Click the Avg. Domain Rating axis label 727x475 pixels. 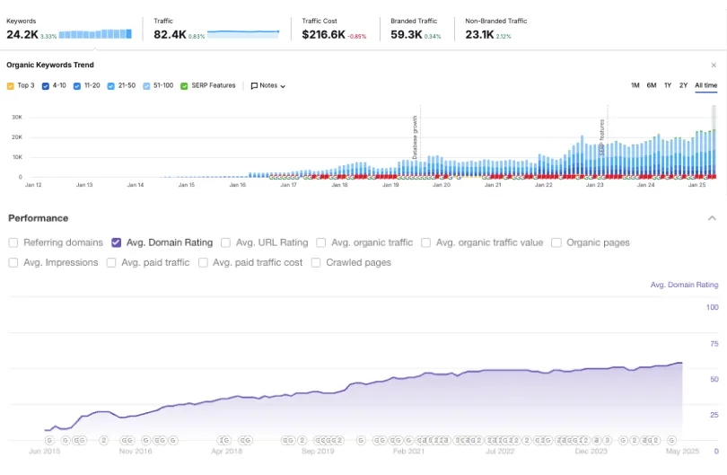[684, 285]
